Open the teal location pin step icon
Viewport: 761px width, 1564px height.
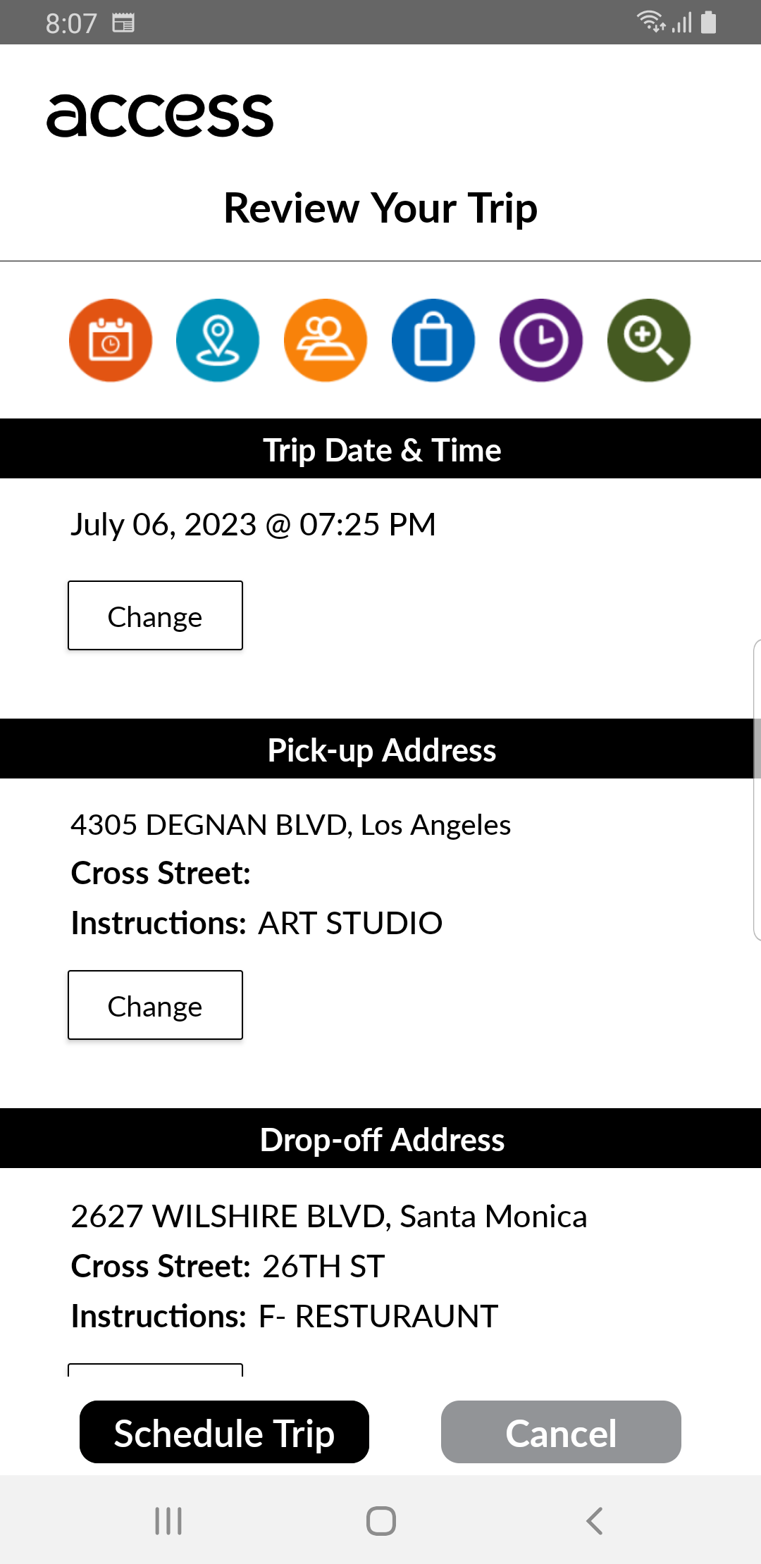218,340
